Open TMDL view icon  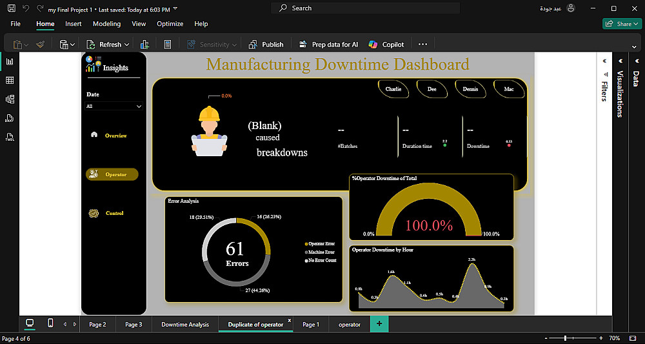click(10, 137)
